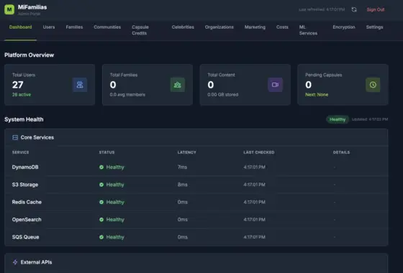Switch to the Users tab
The height and width of the screenshot is (273, 403).
tap(49, 27)
